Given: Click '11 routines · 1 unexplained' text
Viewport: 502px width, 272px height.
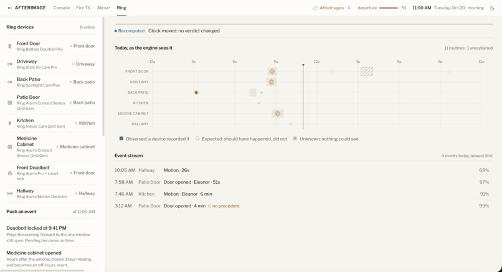Looking at the screenshot, I should tap(468, 48).
